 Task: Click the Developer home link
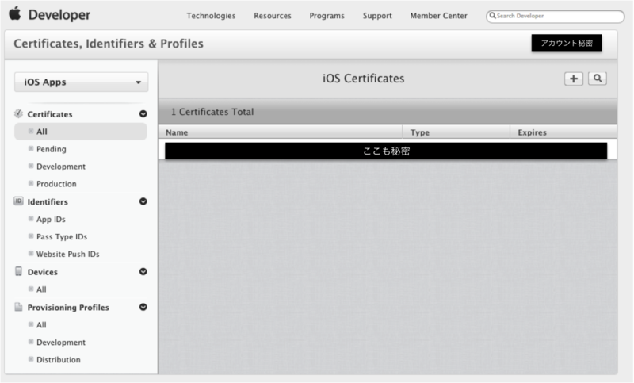click(59, 15)
